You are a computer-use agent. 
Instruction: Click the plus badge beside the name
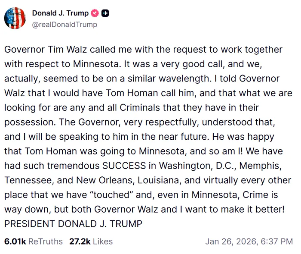[105, 13]
